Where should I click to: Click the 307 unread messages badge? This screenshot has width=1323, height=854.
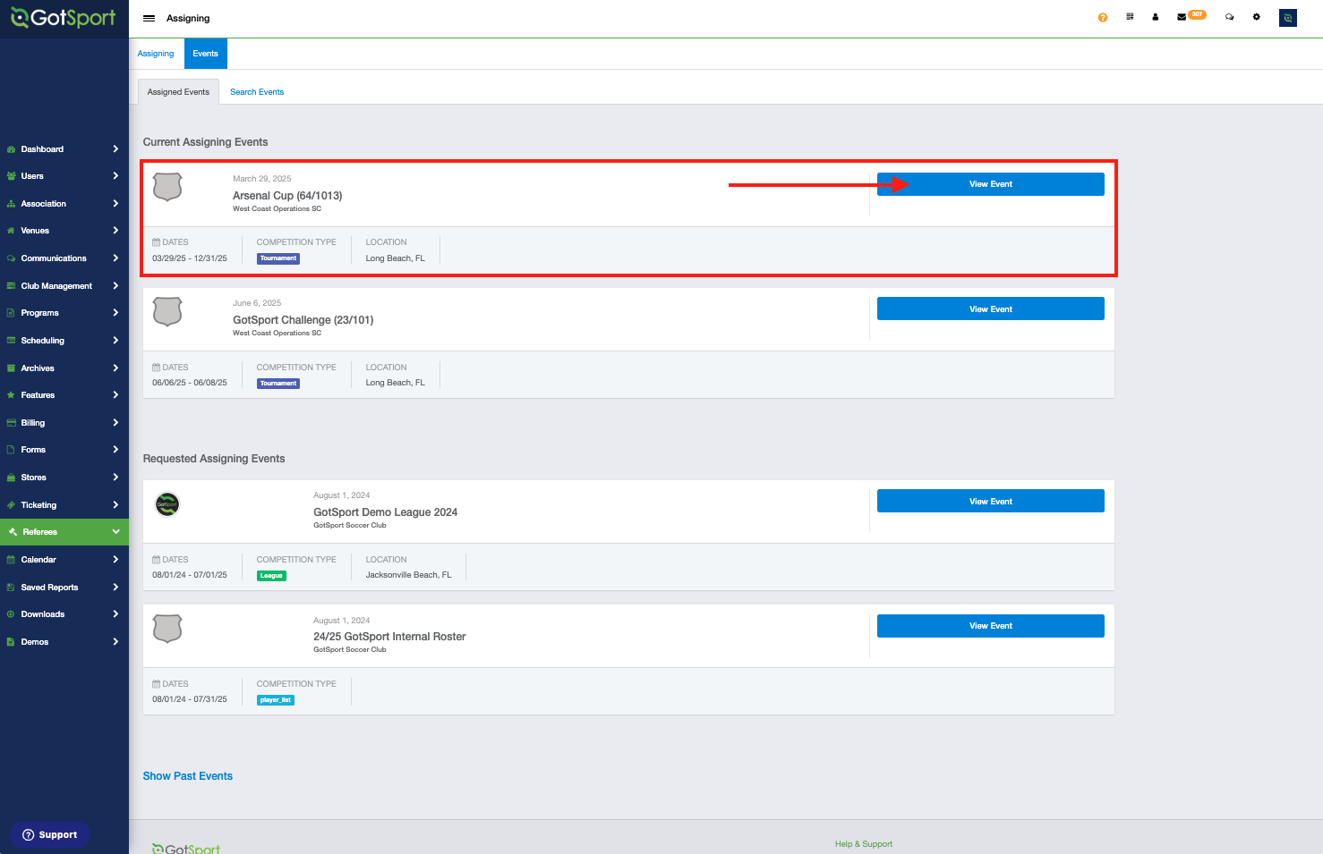coord(1197,14)
